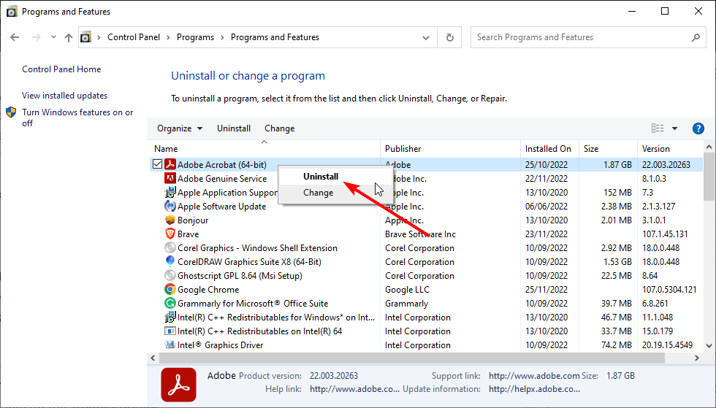Click the view layout icon in toolbar
The image size is (716, 408).
(658, 128)
